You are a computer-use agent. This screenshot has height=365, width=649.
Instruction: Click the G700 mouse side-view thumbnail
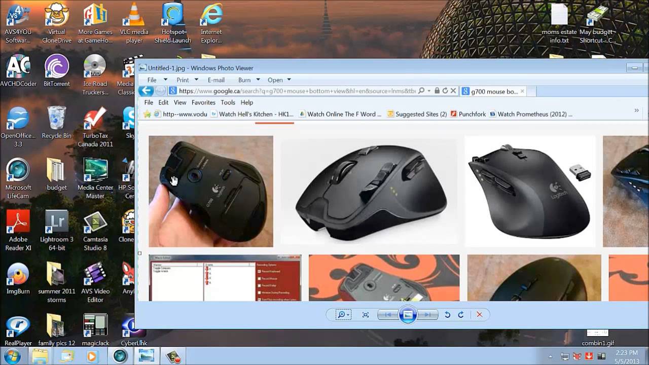pyautogui.click(x=370, y=192)
